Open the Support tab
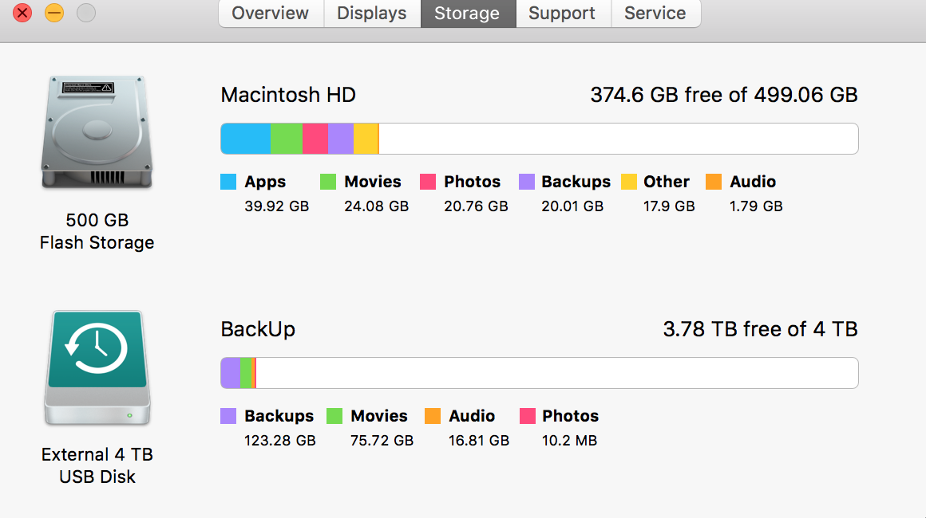 tap(564, 13)
